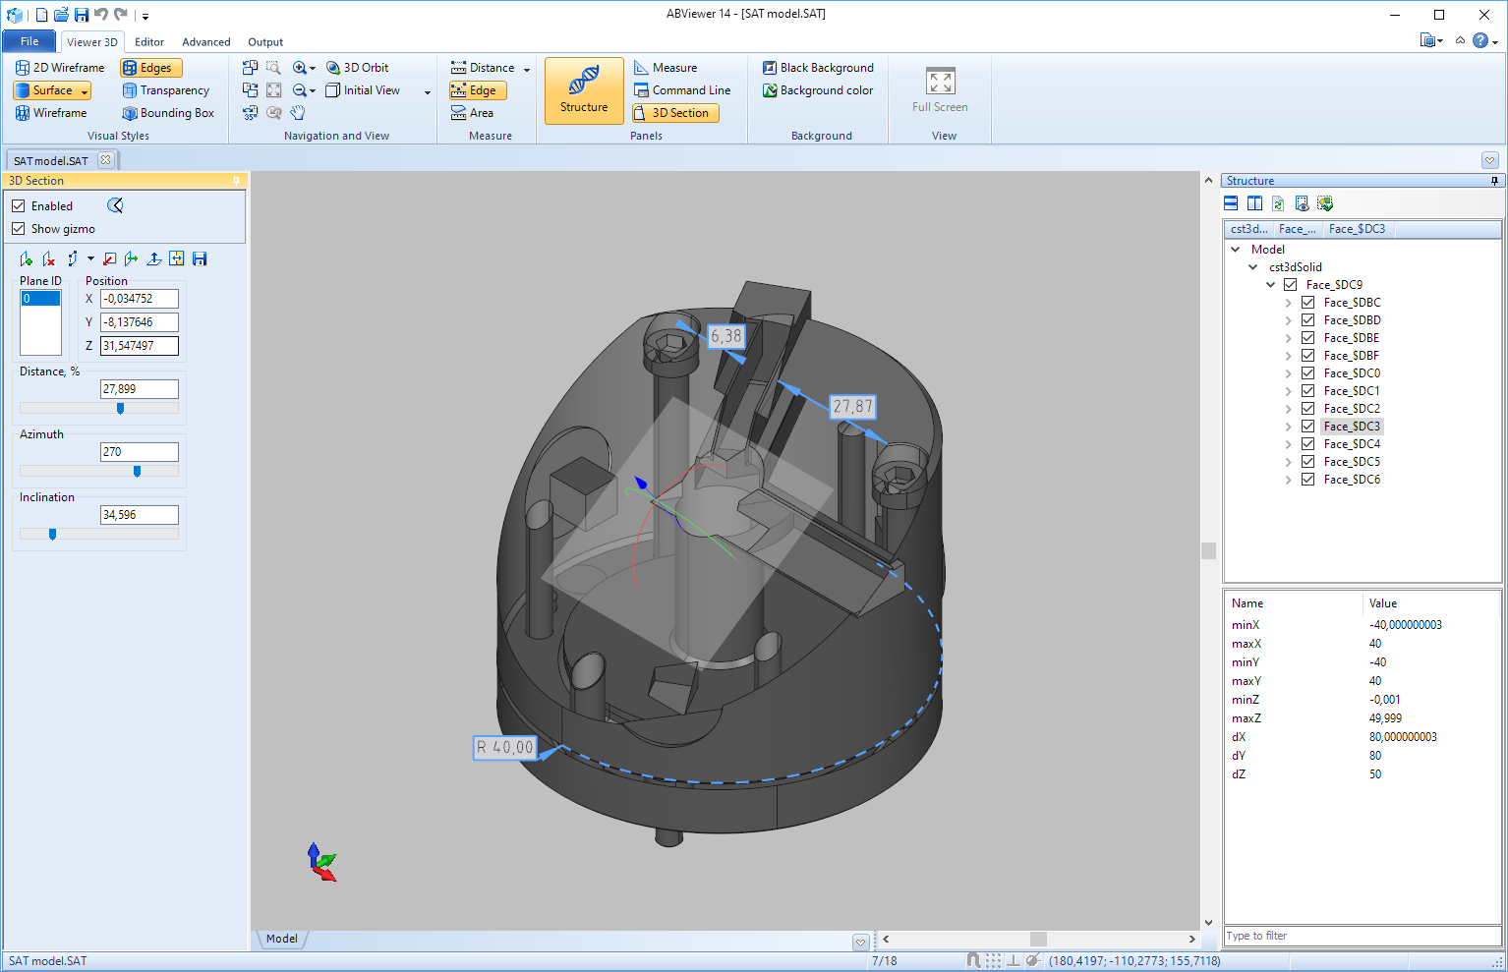Screen dimensions: 1508x972
Task: Click the Full Screen button
Action: coord(940,90)
